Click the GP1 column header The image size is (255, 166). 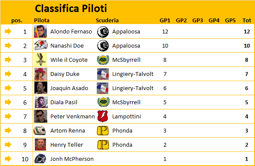165,21
